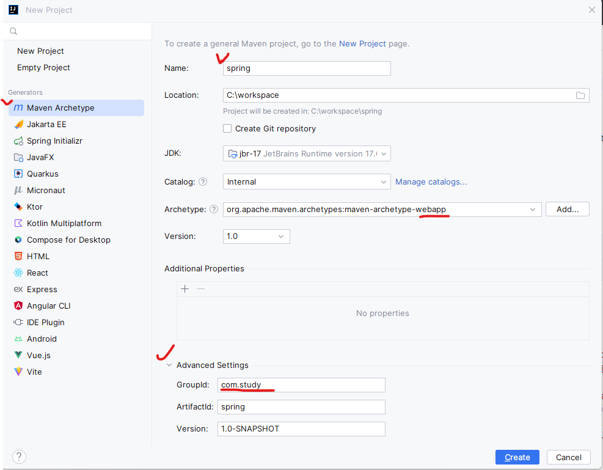Expand the Archetype combo box
603x470 pixels.
pos(533,210)
